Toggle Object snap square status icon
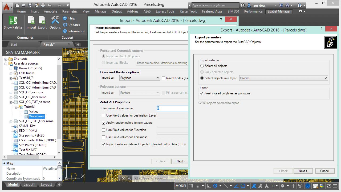This screenshot has height=192, width=341. 242,186
